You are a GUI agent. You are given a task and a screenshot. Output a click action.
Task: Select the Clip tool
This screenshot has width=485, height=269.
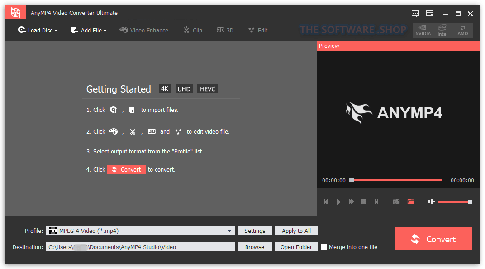click(193, 30)
